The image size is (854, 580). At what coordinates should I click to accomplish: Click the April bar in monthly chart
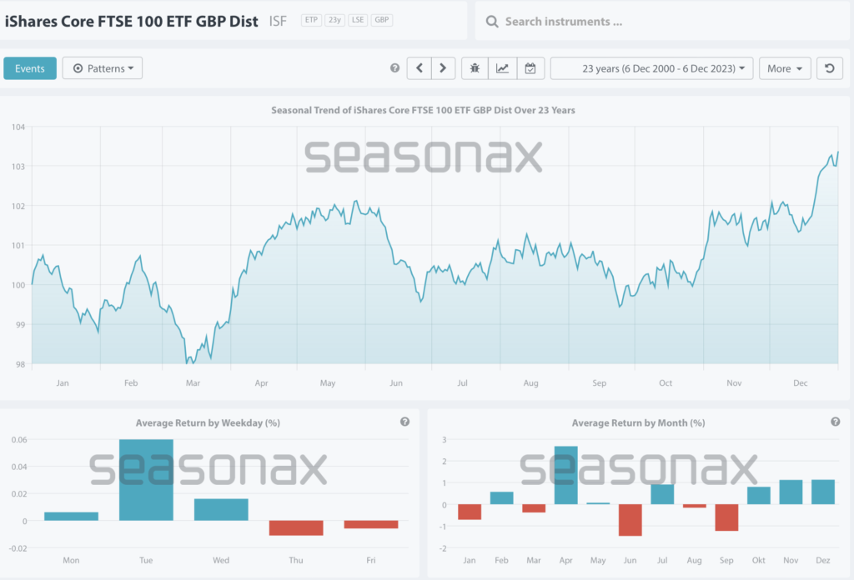[x=566, y=475]
